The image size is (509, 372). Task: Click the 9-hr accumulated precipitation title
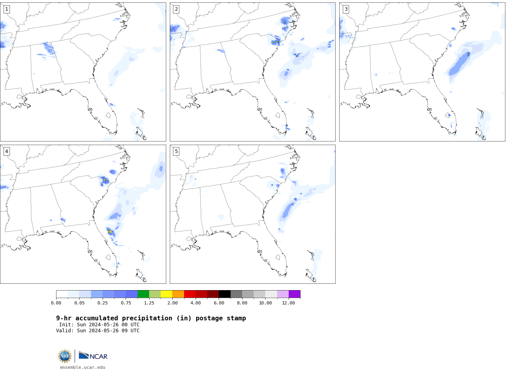(x=151, y=318)
